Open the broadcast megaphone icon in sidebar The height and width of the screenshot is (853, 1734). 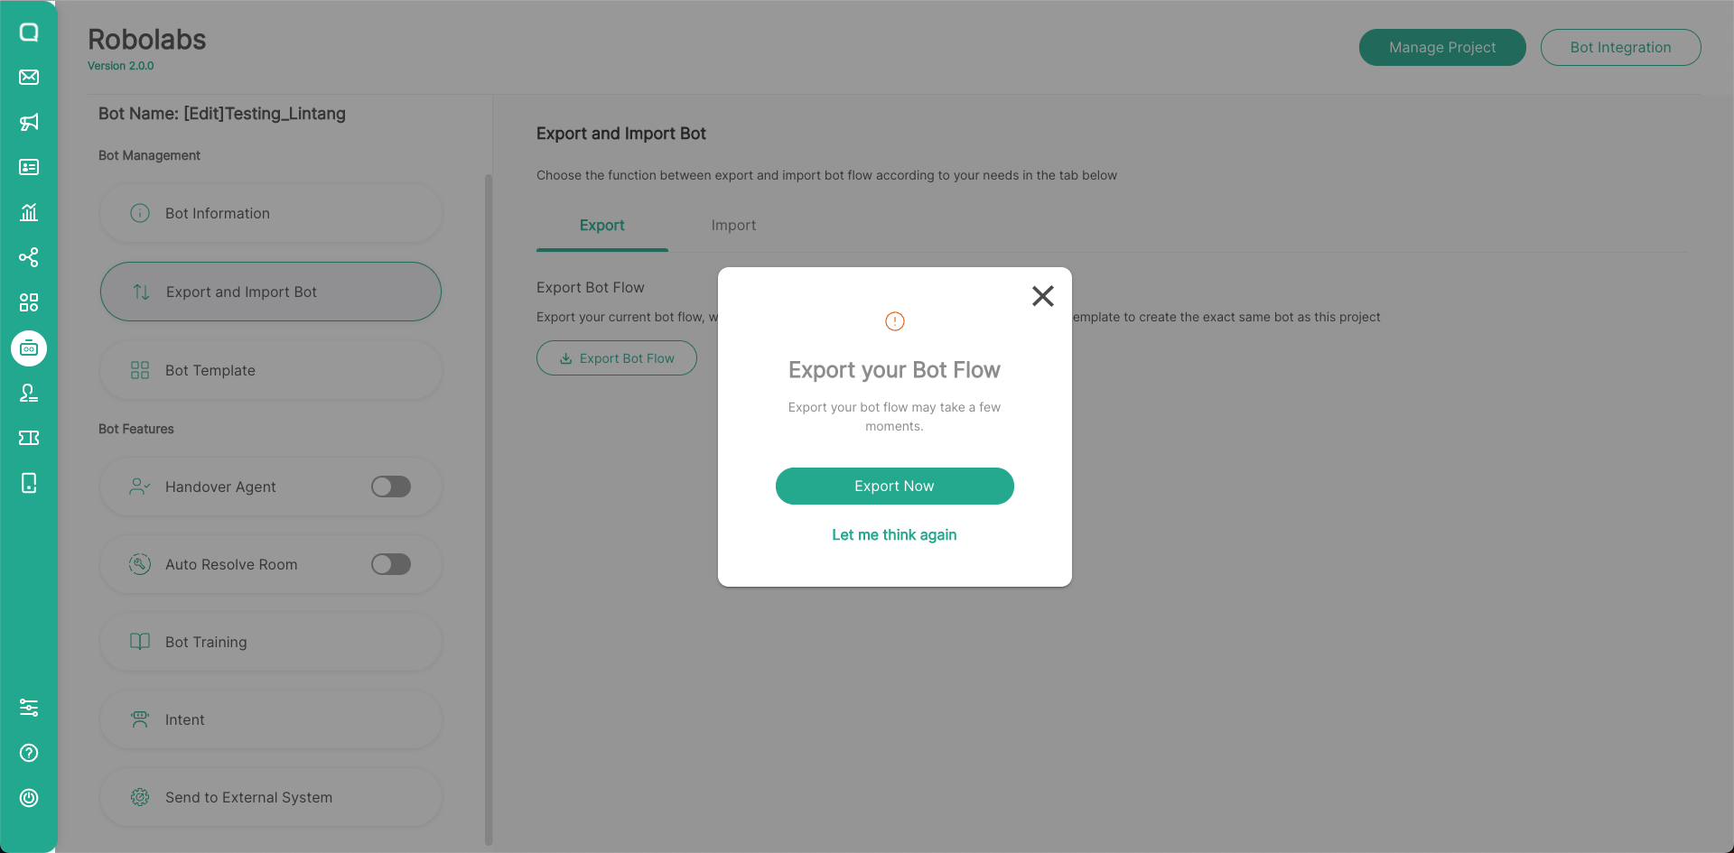[29, 122]
